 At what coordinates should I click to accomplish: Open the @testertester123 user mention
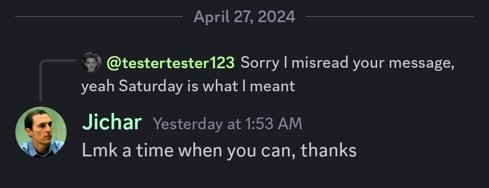point(170,63)
